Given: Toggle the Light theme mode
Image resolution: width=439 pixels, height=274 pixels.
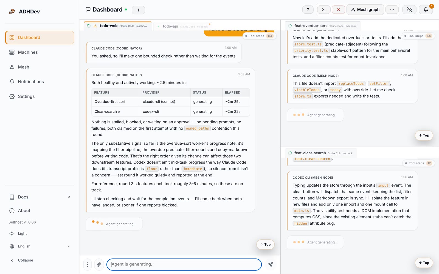Looking at the screenshot, I should coord(40,233).
